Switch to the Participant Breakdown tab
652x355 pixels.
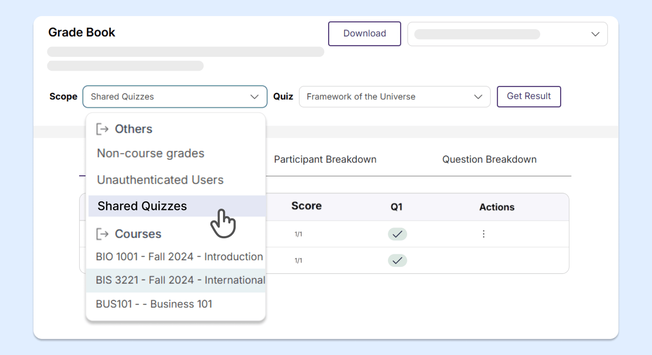click(x=325, y=159)
